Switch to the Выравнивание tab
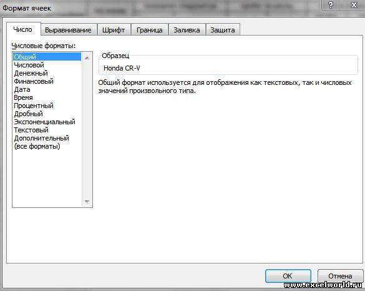Screen dimensions: 365x291 click(68, 30)
